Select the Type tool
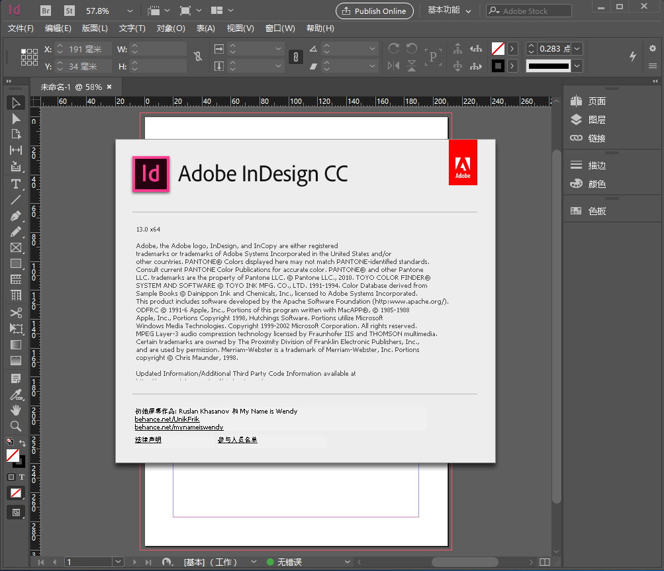Screen dimensions: 664x571 [16, 184]
